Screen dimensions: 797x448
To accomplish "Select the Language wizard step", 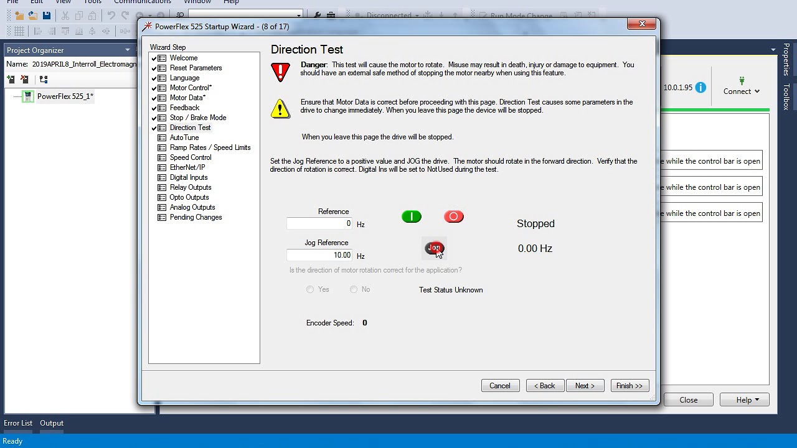I will coord(184,78).
